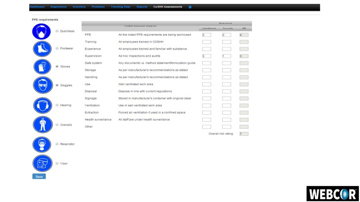Screen dimensions: 360x202
Task: Disable the Goggles checkbox
Action: pyautogui.click(x=57, y=85)
